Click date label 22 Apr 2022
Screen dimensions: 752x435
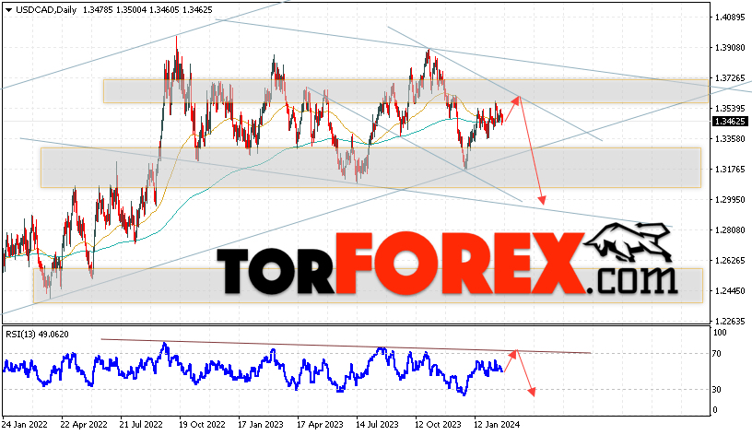pos(84,425)
